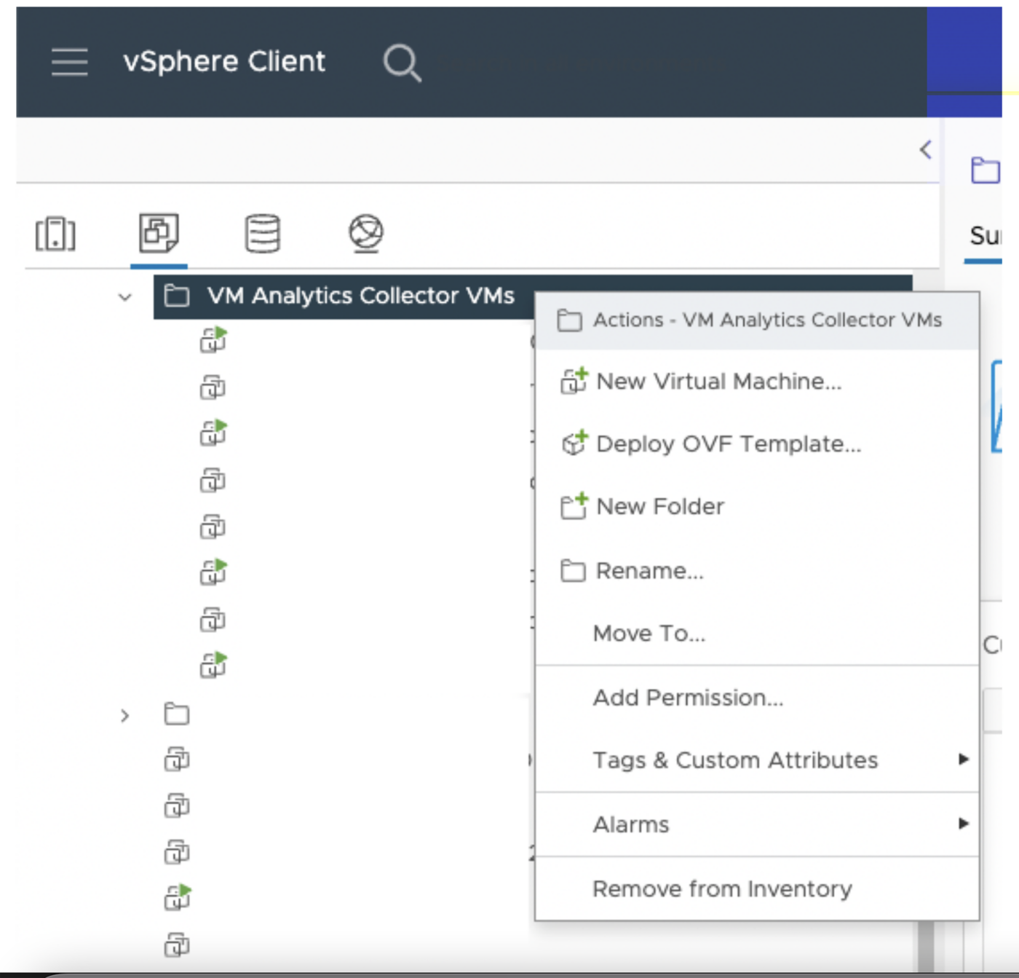Viewport: 1019px width, 978px height.
Task: Open the Networking inventory view
Action: coord(366,233)
